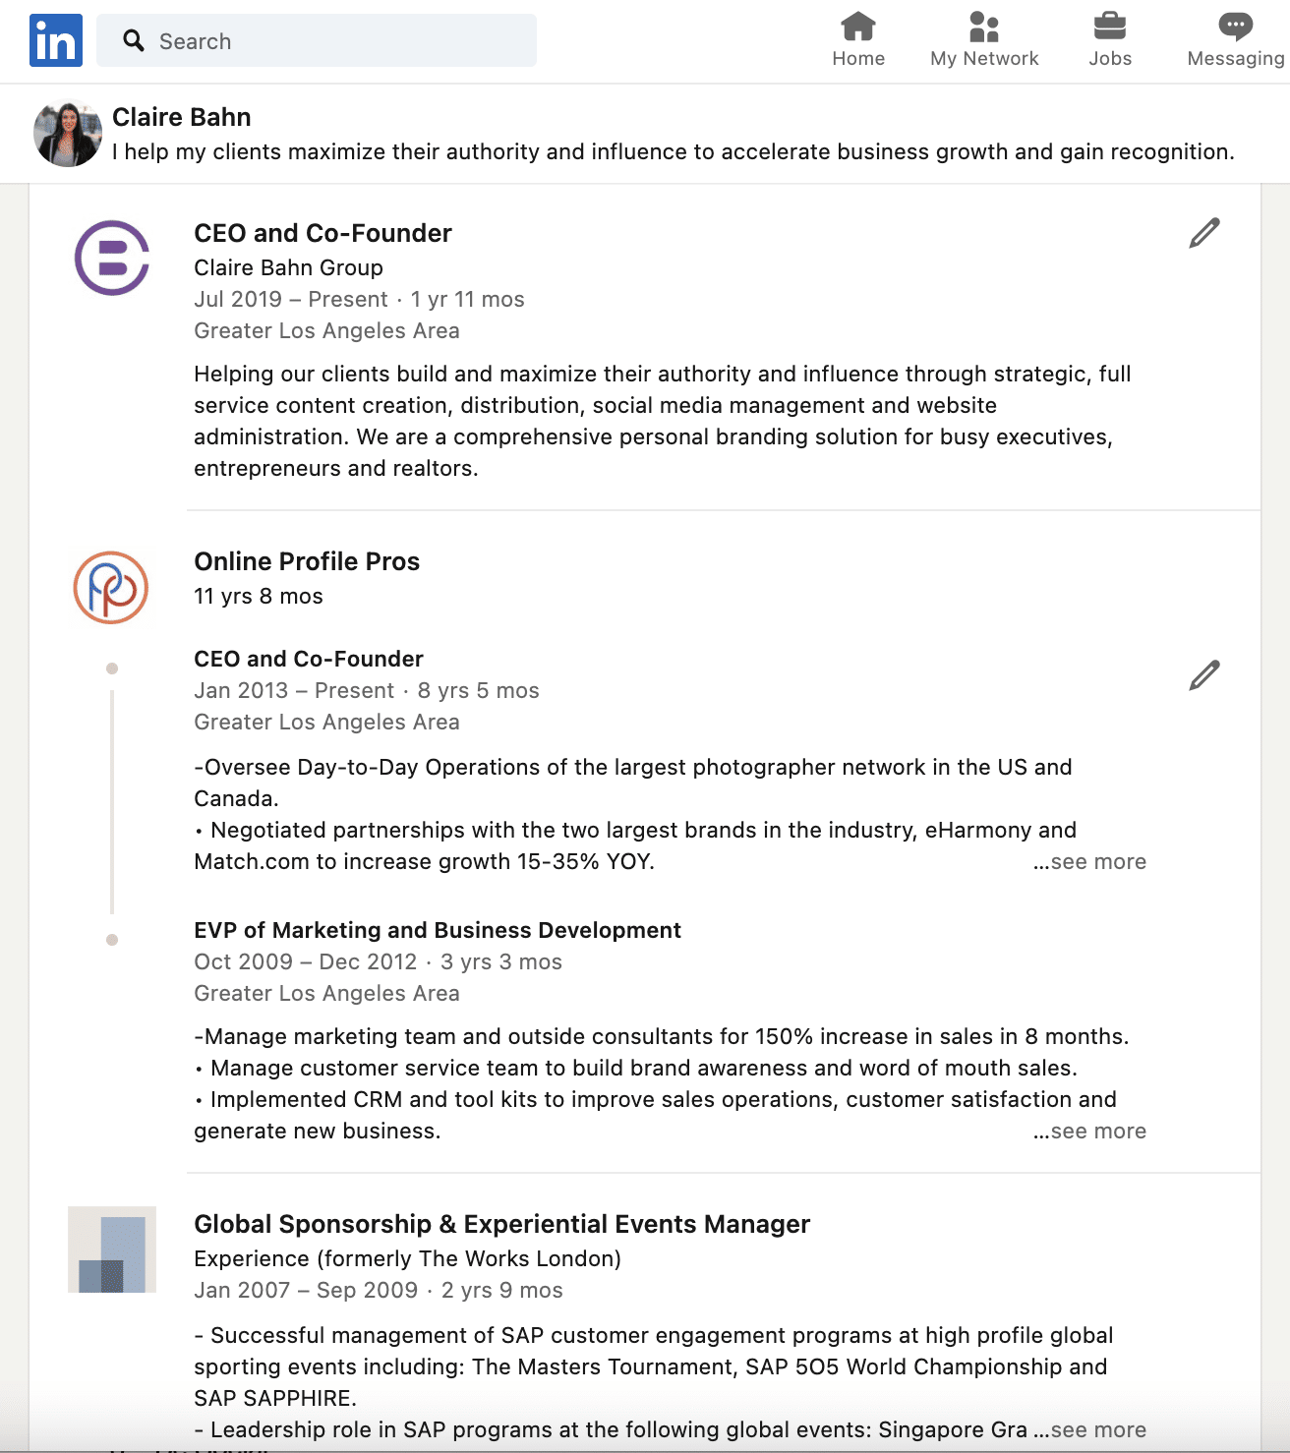The width and height of the screenshot is (1290, 1453).
Task: Edit Online Profile Pros CEO position
Action: pos(1204,675)
